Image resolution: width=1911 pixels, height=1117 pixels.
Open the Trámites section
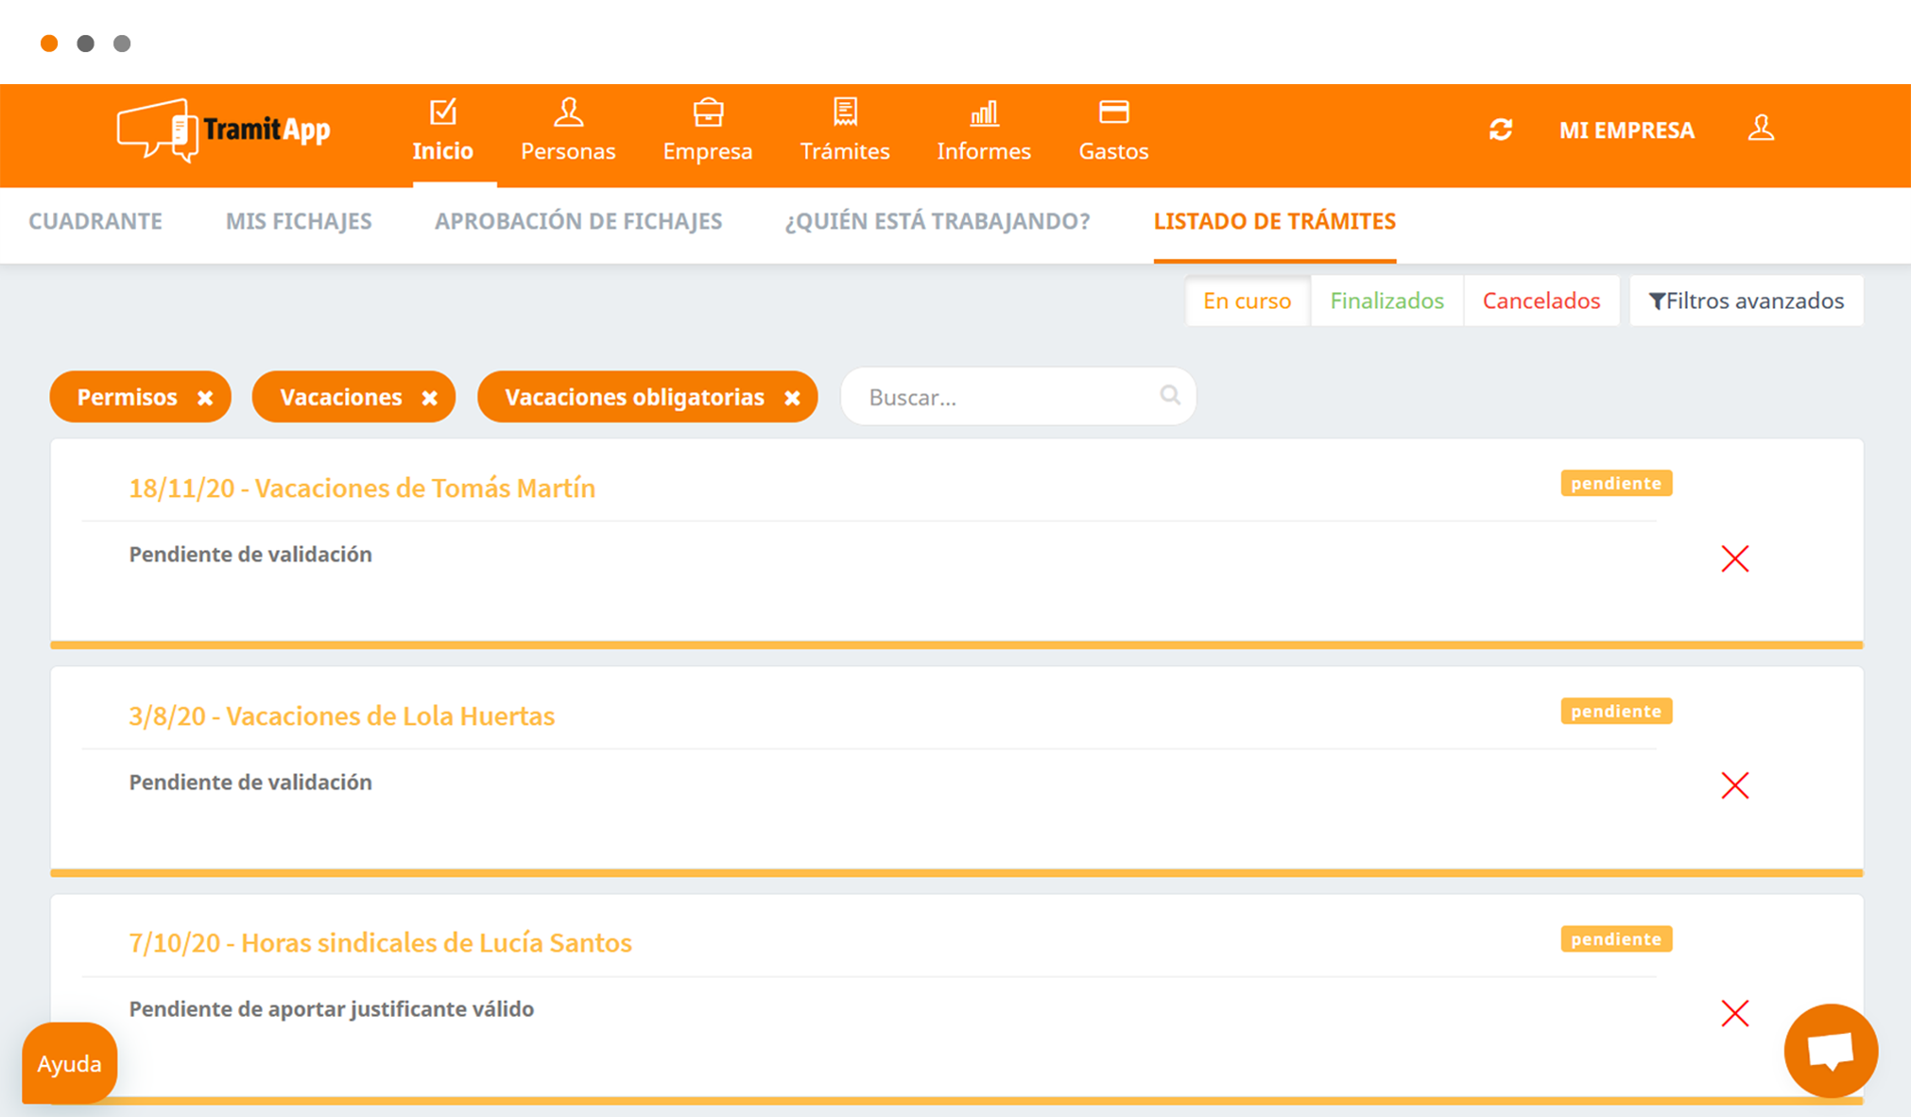click(845, 131)
